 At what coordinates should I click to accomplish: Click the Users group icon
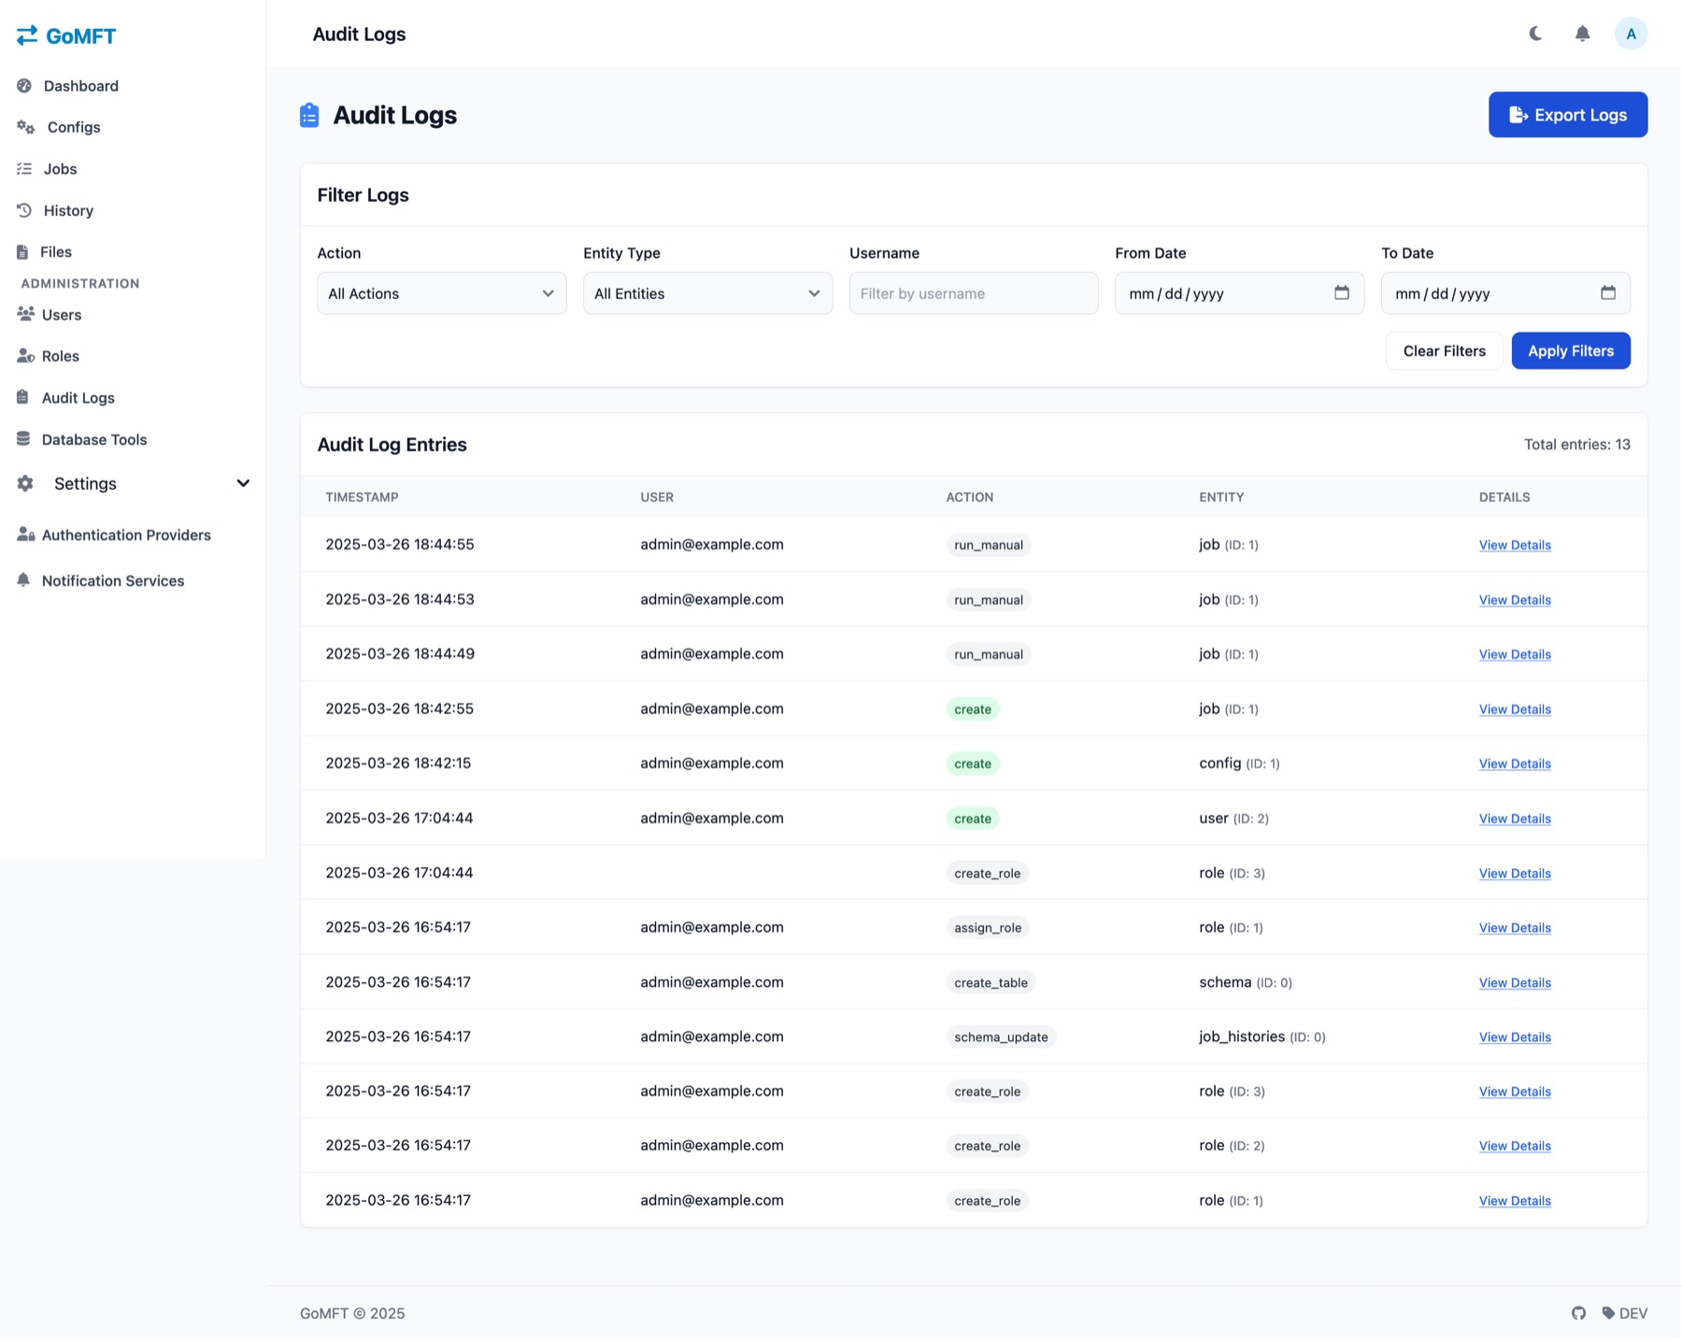(25, 314)
